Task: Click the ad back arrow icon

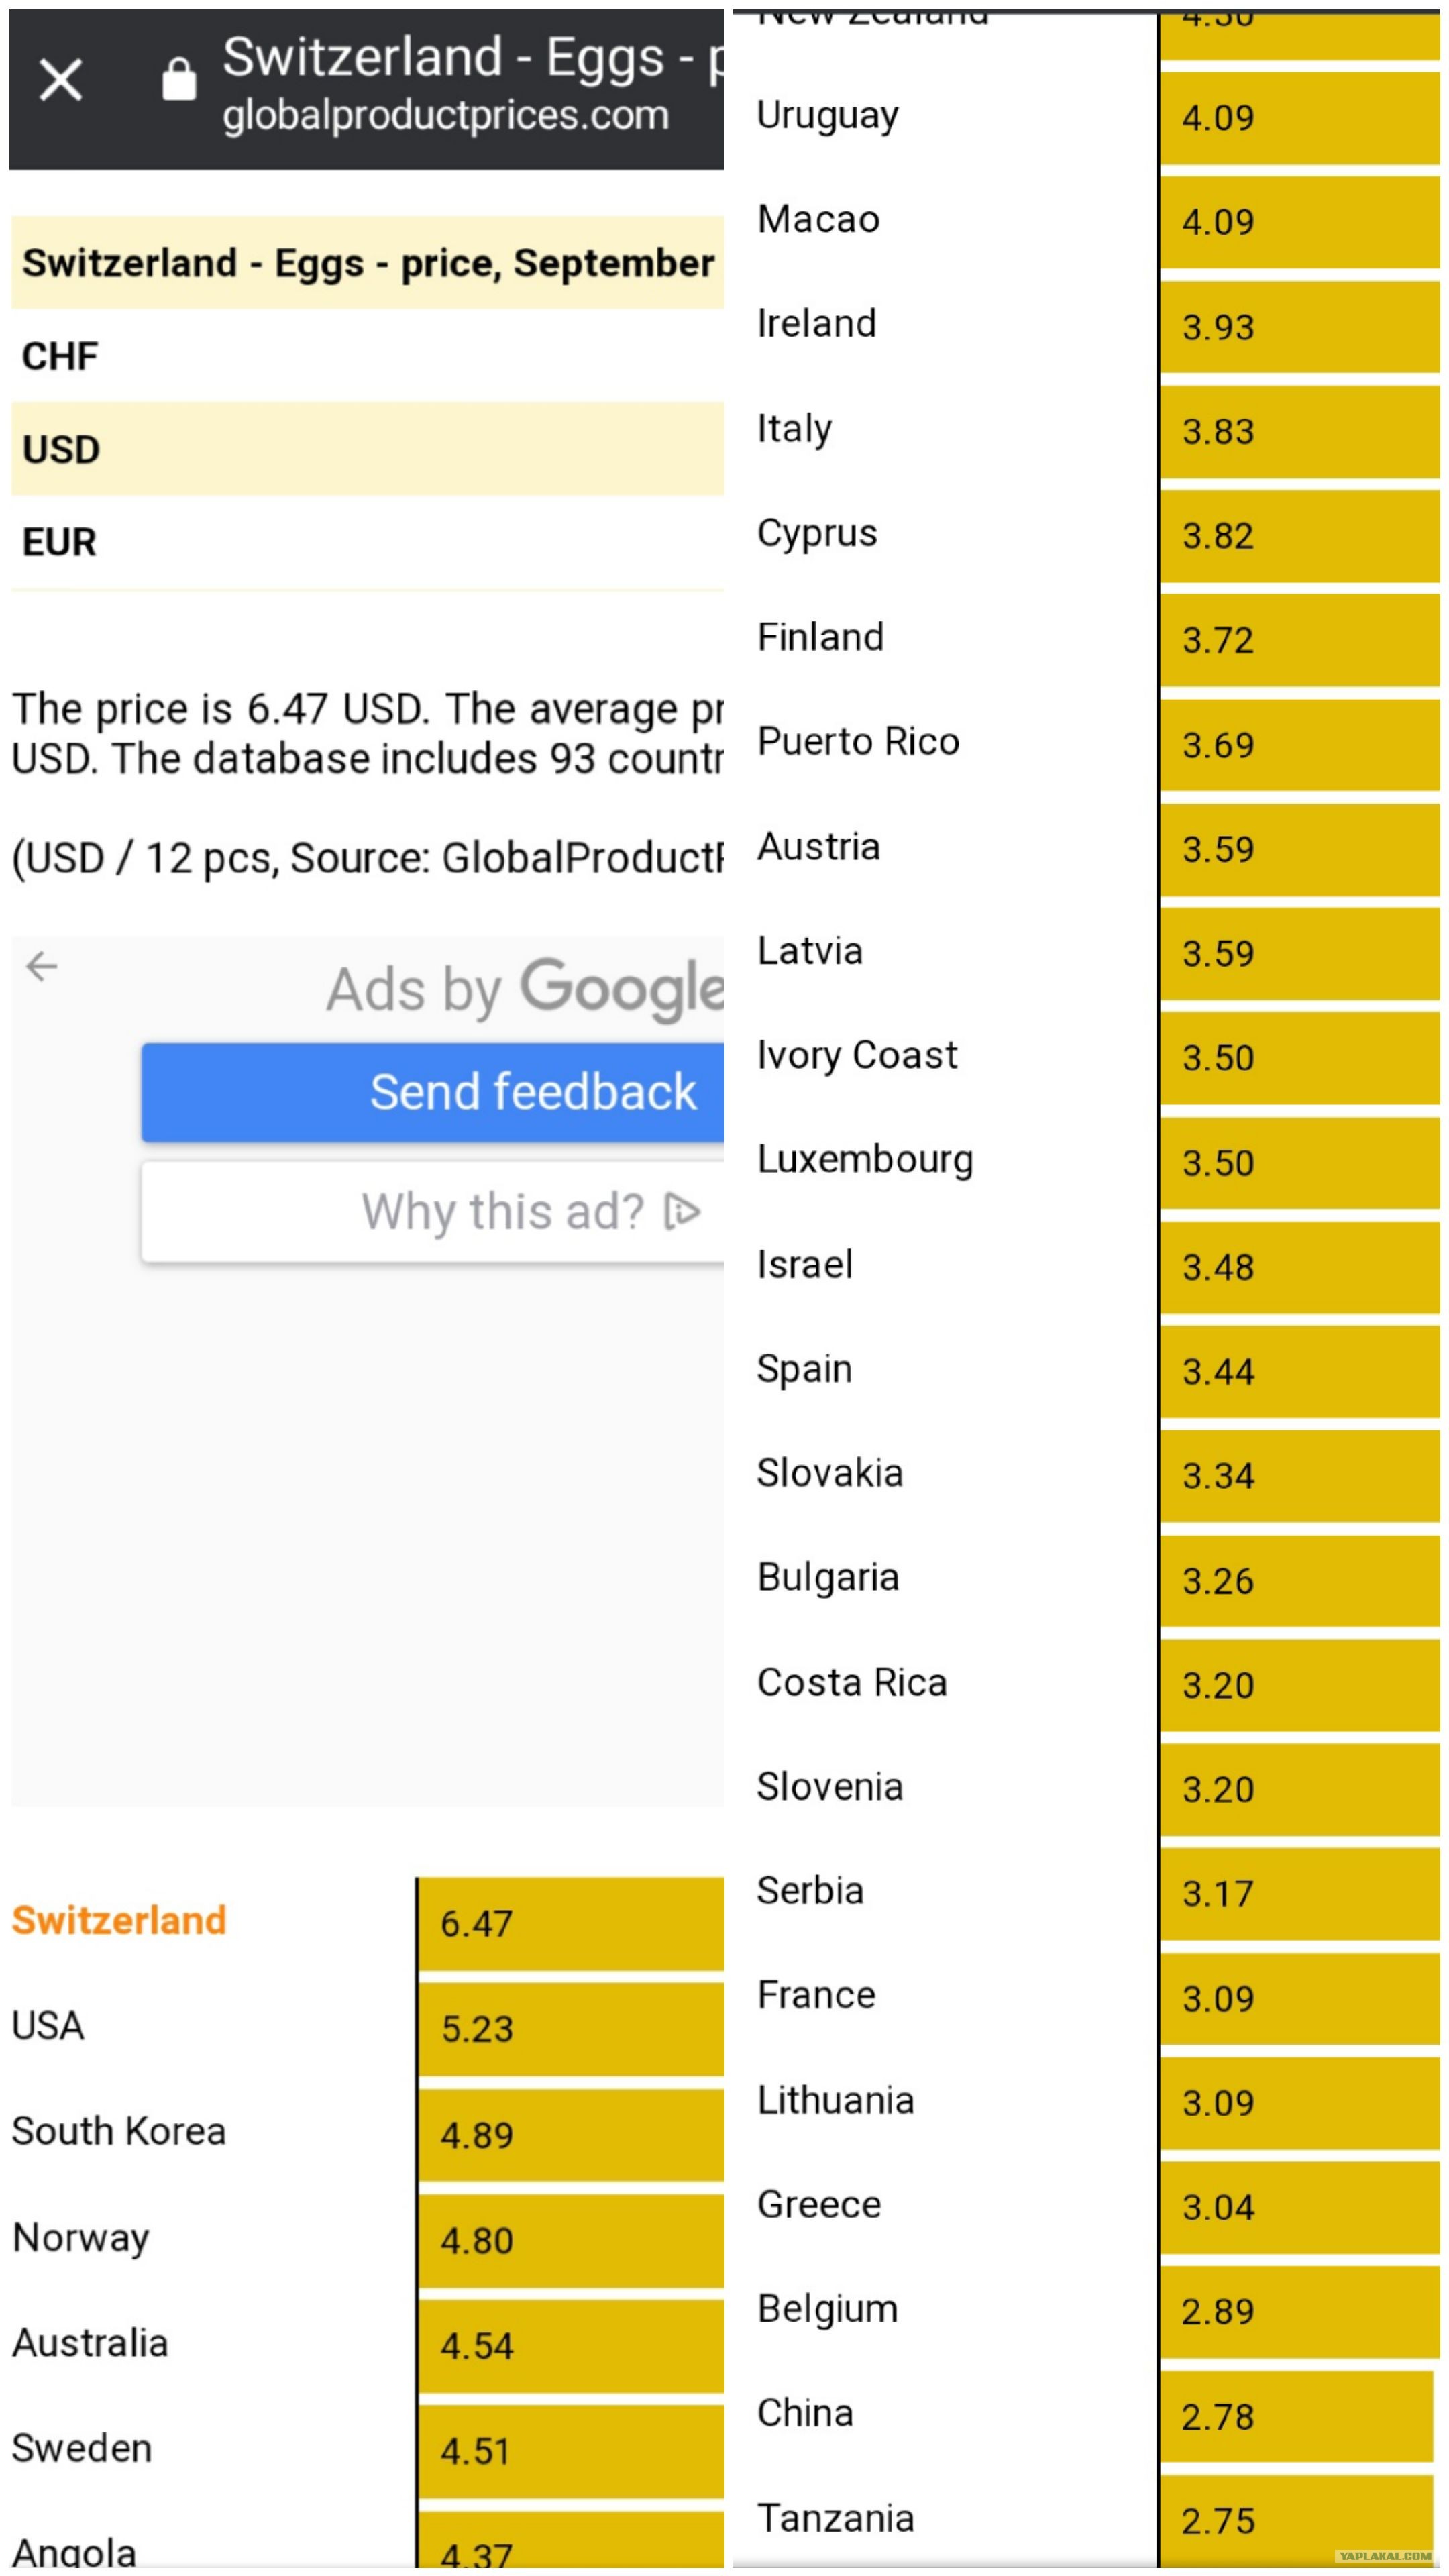Action: click(x=42, y=967)
